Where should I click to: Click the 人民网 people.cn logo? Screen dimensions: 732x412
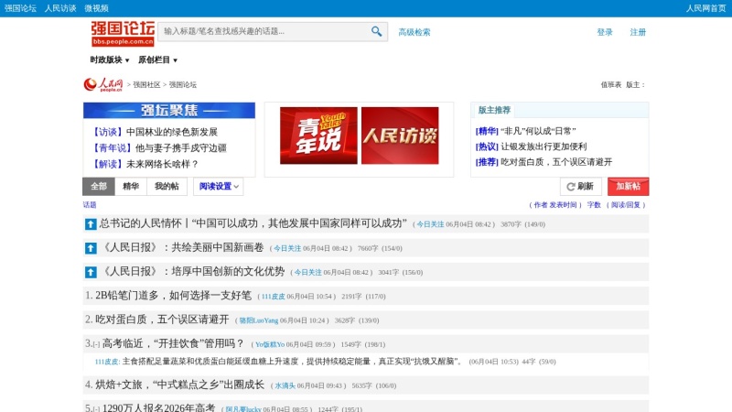coord(103,84)
